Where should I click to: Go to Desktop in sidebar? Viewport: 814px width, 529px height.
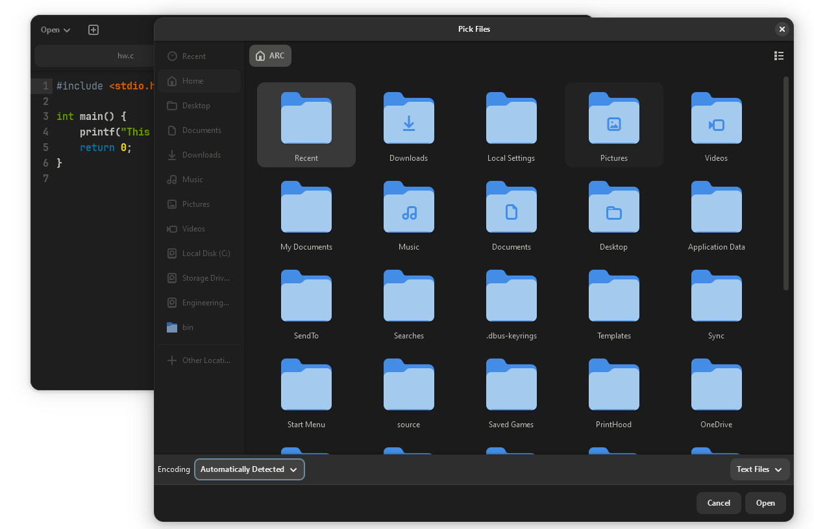(x=199, y=106)
